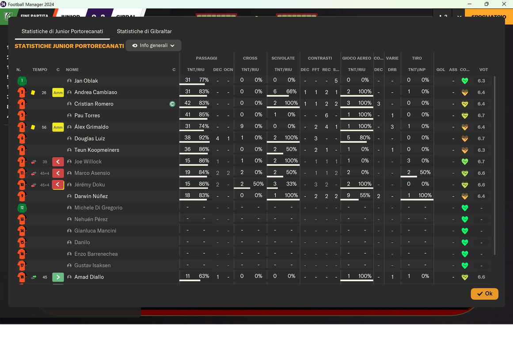The width and height of the screenshot is (513, 353).
Task: Click Douglas Luiz pass percentage 92%
Action: click(x=204, y=138)
